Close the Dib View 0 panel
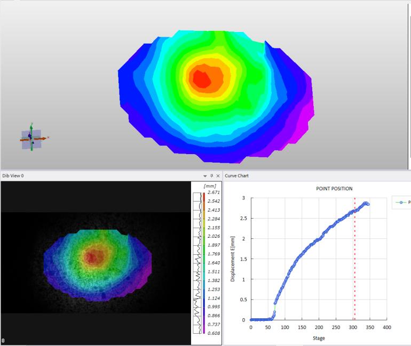Viewport: 411px width, 346px height. point(218,175)
